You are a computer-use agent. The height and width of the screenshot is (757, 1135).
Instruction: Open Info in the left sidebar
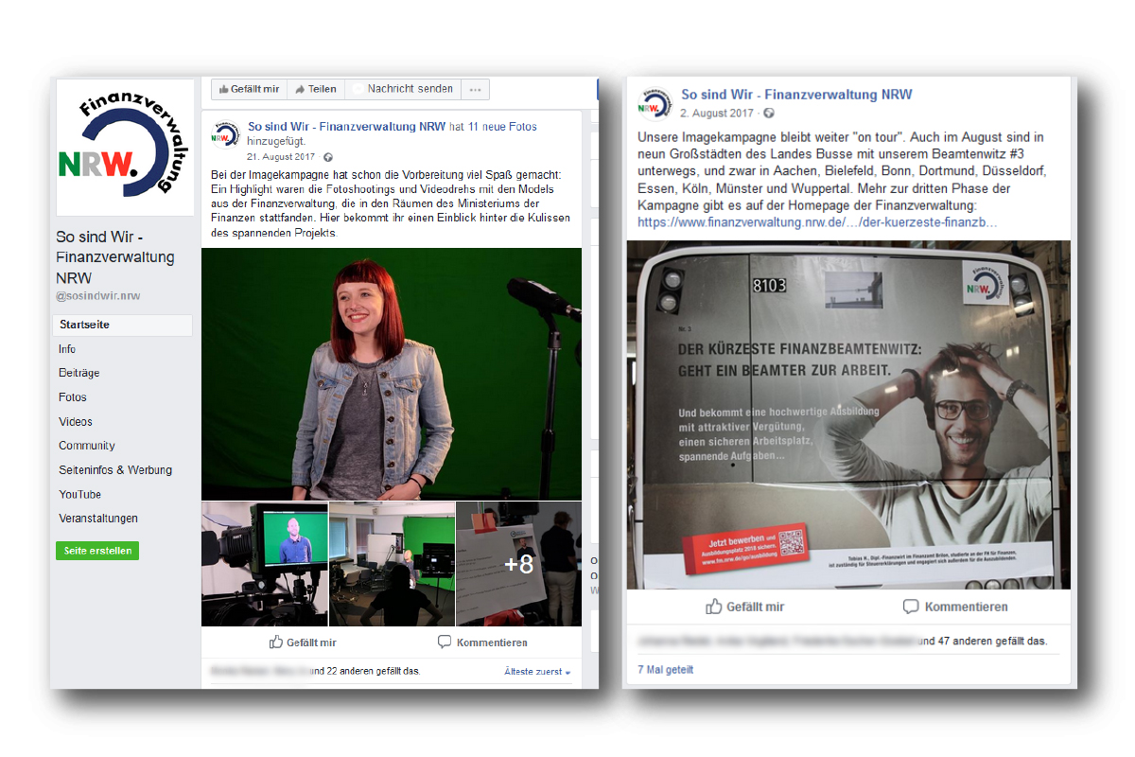pos(67,349)
